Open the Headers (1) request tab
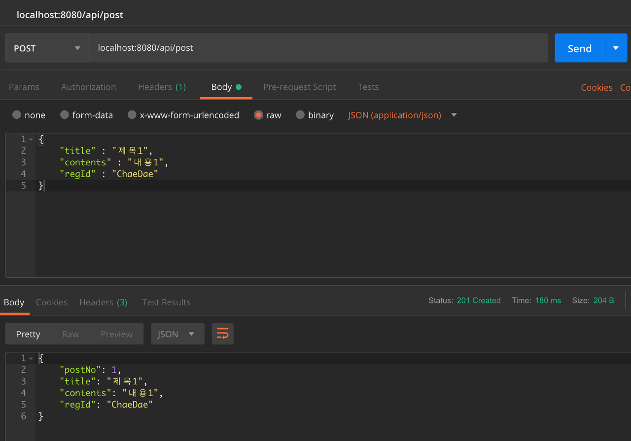This screenshot has width=631, height=441. click(162, 87)
